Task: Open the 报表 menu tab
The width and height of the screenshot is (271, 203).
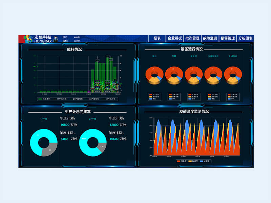Action: pyautogui.click(x=157, y=39)
